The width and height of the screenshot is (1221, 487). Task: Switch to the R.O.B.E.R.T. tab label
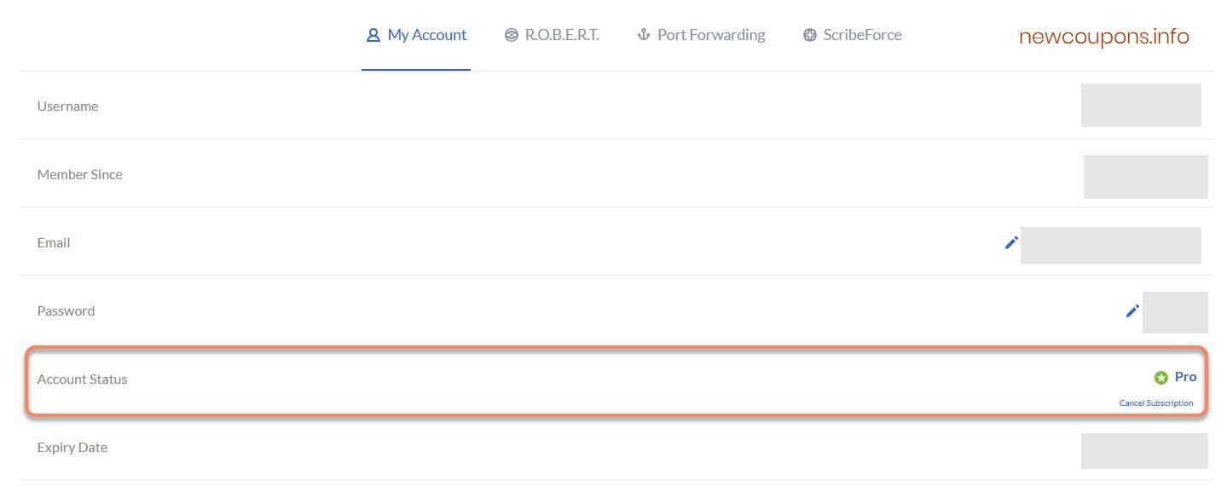click(562, 35)
